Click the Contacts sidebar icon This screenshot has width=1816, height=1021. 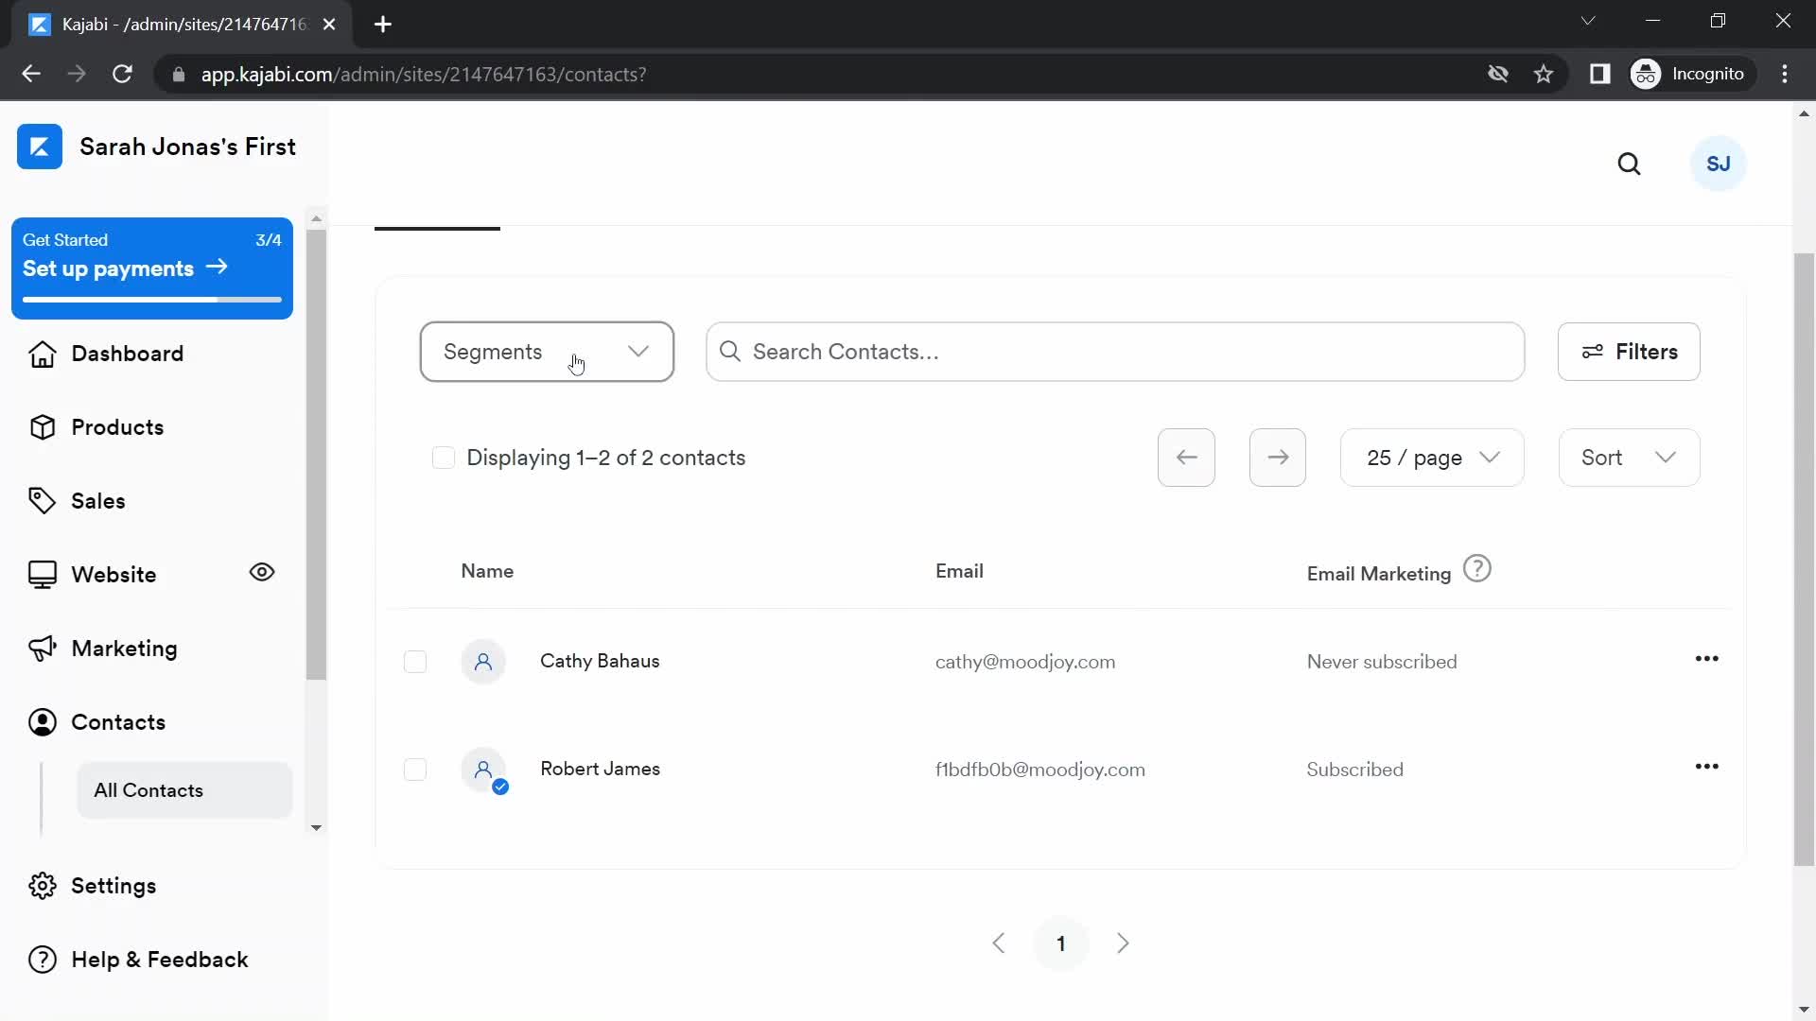tap(43, 722)
